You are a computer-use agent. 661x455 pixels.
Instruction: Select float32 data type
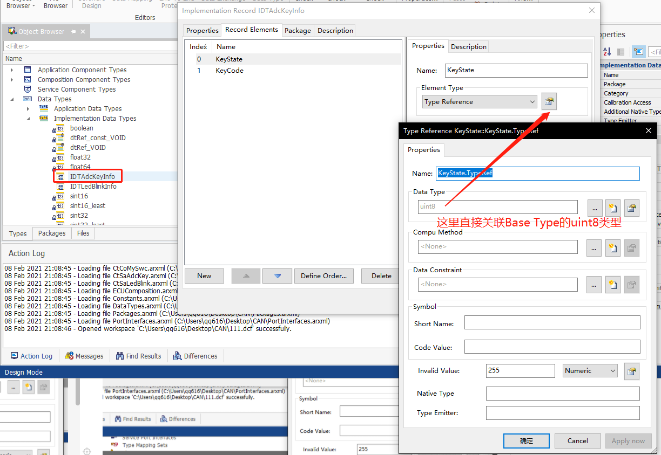tap(80, 157)
